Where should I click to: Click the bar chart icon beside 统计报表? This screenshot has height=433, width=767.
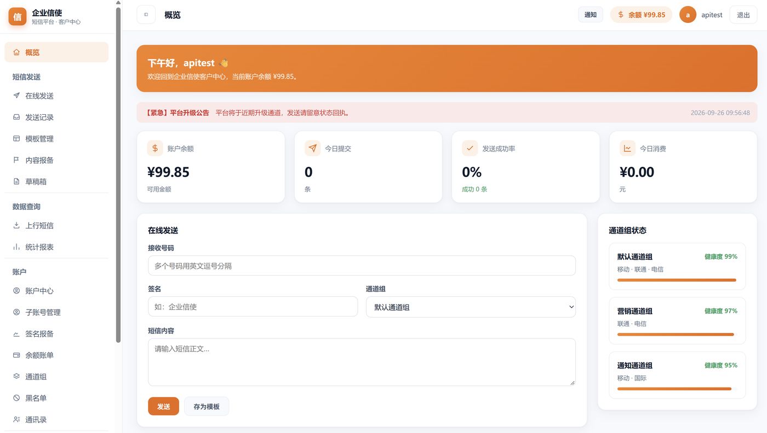pyautogui.click(x=16, y=247)
